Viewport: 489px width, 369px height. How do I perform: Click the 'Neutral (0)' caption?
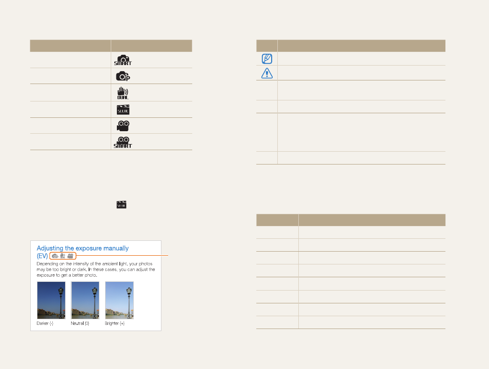click(80, 323)
